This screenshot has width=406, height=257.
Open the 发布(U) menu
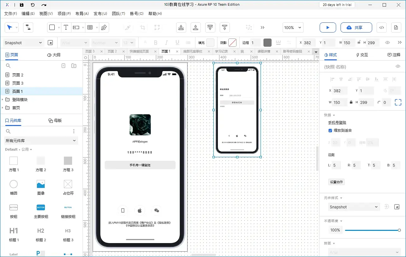coord(100,14)
